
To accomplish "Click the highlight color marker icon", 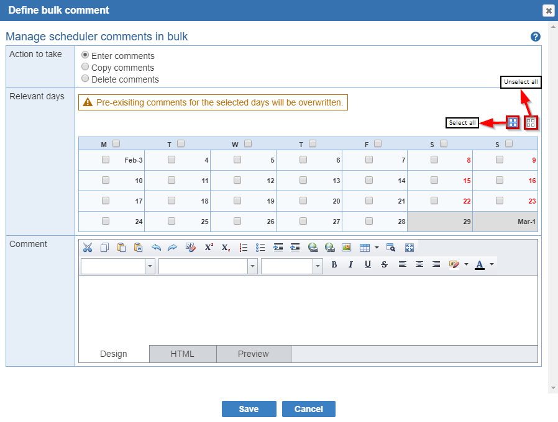I will [454, 264].
